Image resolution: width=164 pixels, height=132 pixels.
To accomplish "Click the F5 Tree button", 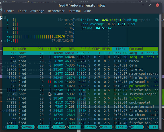I will tap(73, 127).
